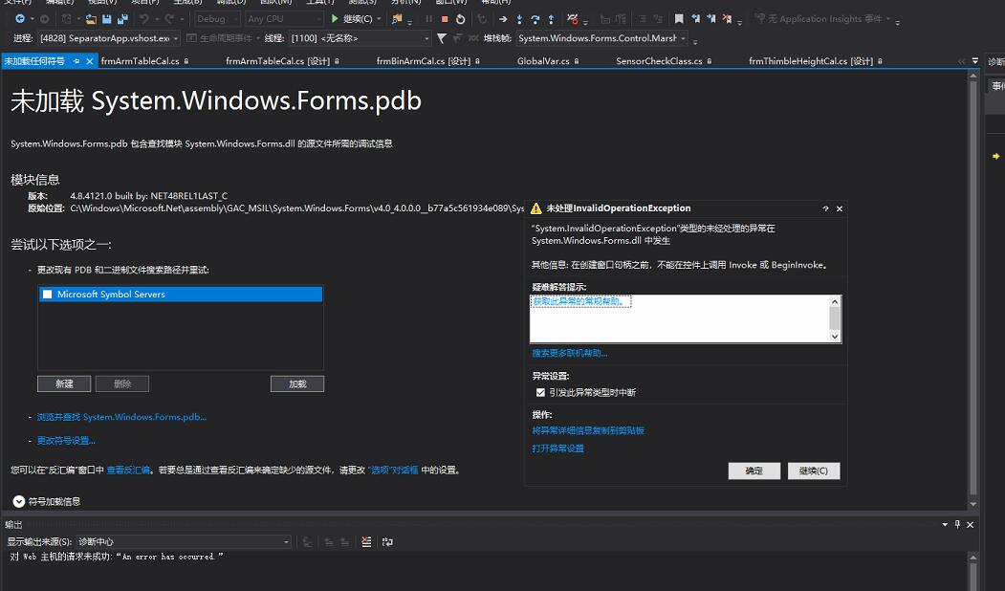Expand the 符号加载信息 section
This screenshot has width=1005, height=591.
[18, 500]
